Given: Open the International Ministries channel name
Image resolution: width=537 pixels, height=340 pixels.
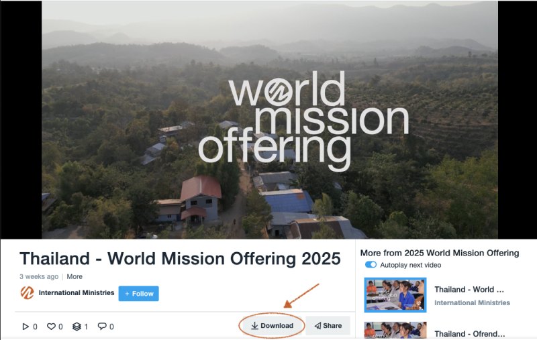Looking at the screenshot, I should pos(77,293).
